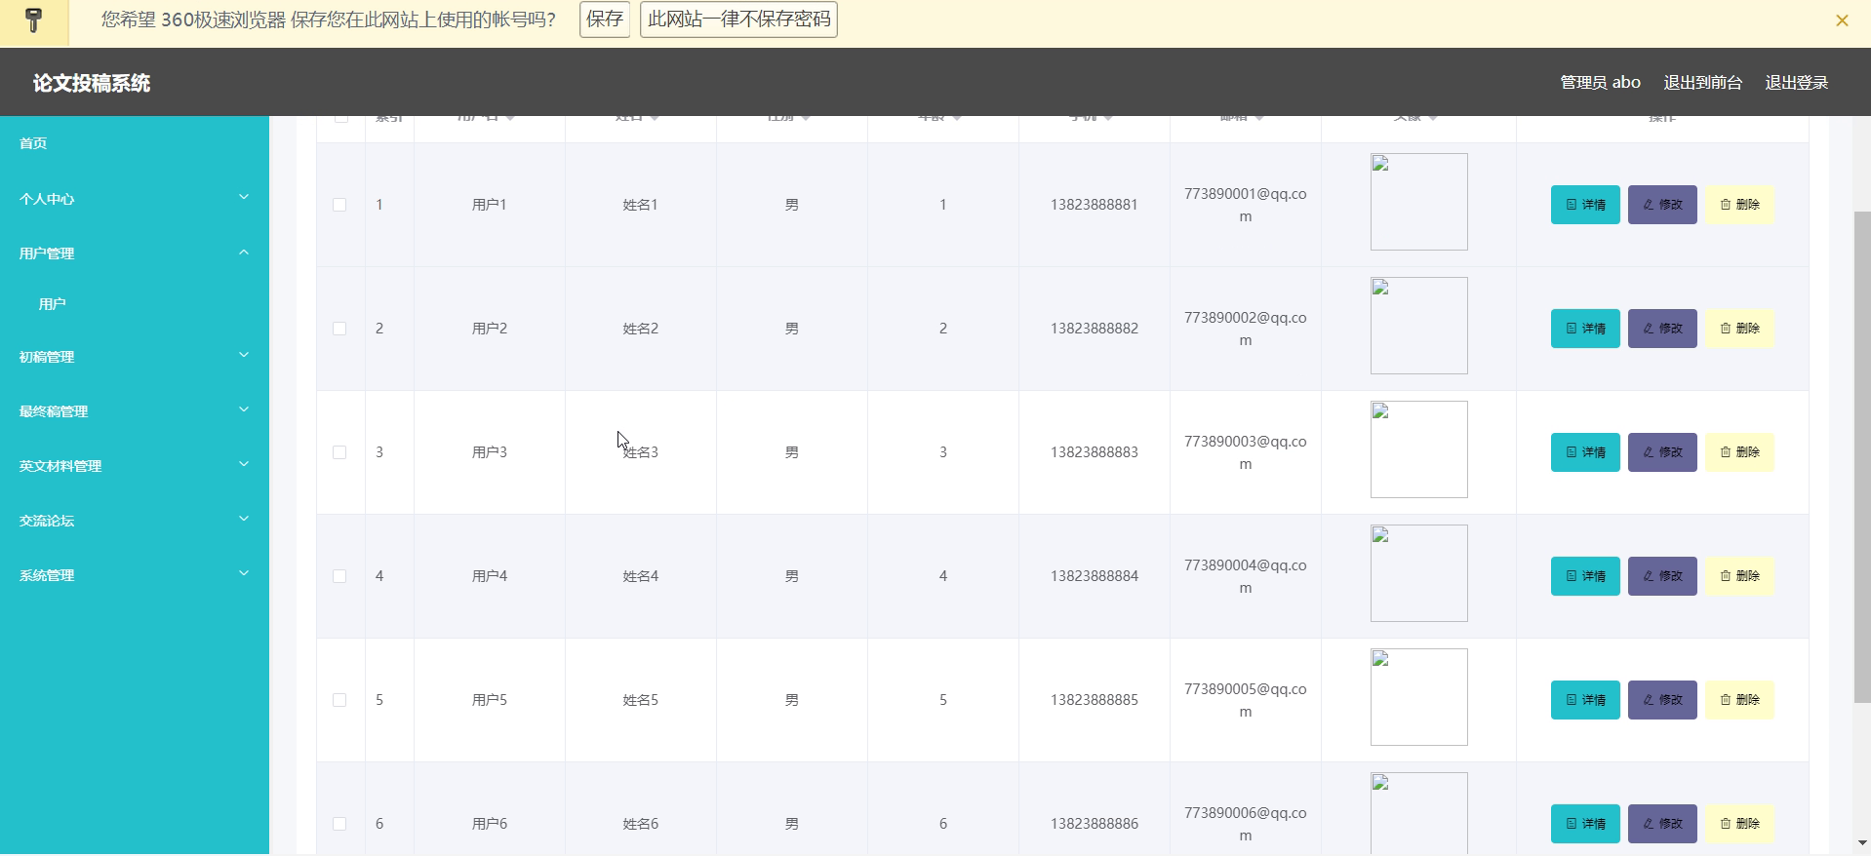Click 删除 to delete 用户1
This screenshot has width=1871, height=856.
(1739, 205)
